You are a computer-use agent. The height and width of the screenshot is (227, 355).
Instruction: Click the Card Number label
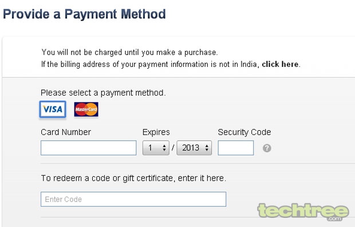coord(66,132)
